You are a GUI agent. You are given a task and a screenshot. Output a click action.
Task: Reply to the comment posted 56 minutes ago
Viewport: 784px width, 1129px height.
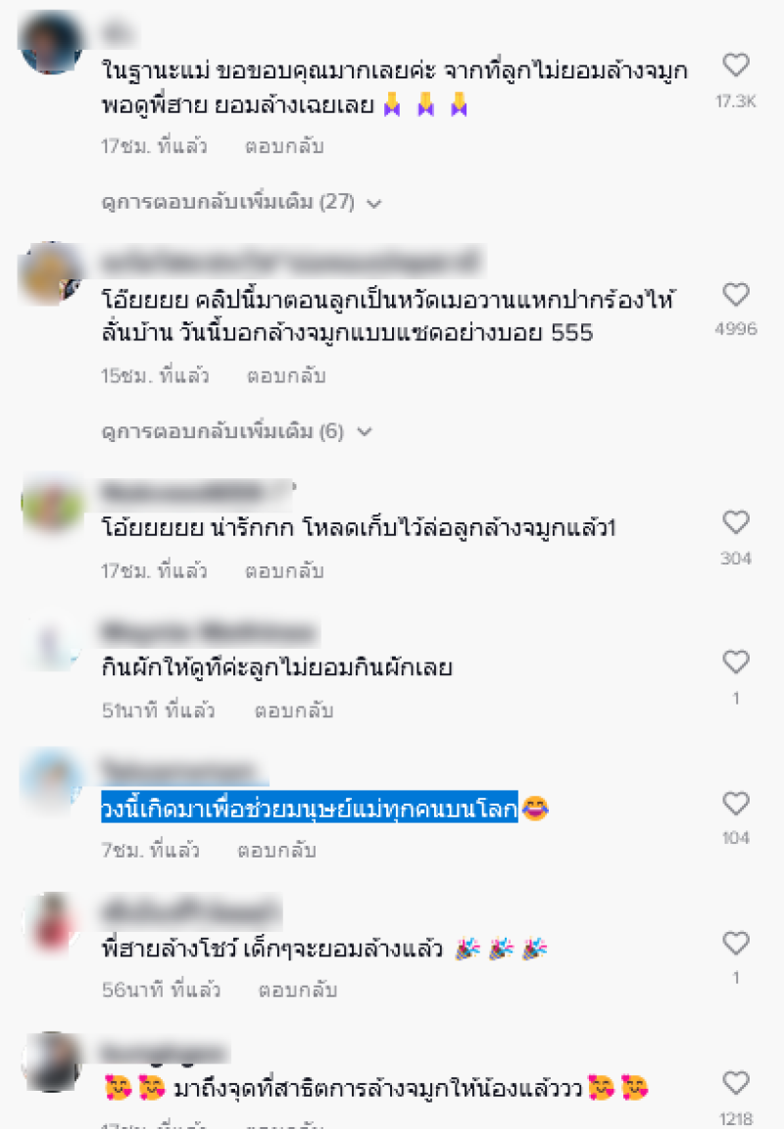click(x=297, y=990)
